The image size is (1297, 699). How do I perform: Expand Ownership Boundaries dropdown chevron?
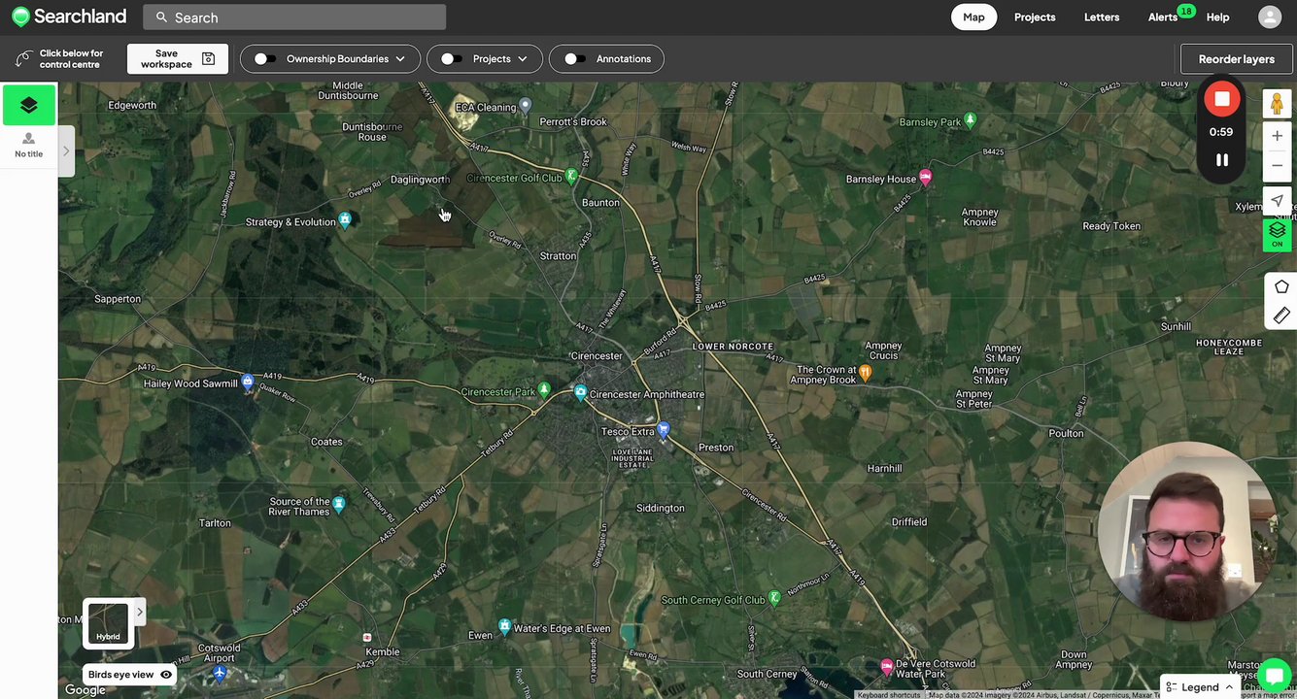click(x=399, y=59)
